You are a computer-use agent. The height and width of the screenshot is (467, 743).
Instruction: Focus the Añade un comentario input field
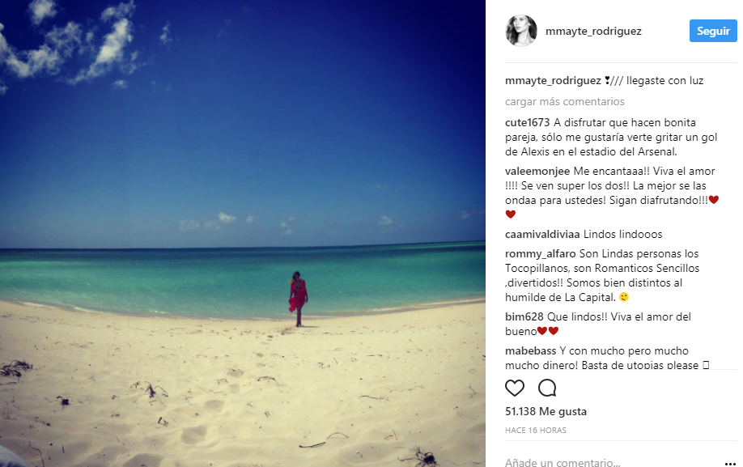(x=611, y=462)
